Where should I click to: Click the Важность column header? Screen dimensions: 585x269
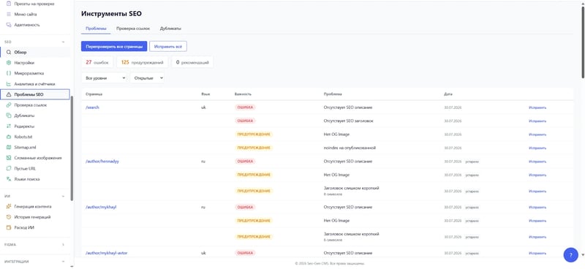click(244, 94)
